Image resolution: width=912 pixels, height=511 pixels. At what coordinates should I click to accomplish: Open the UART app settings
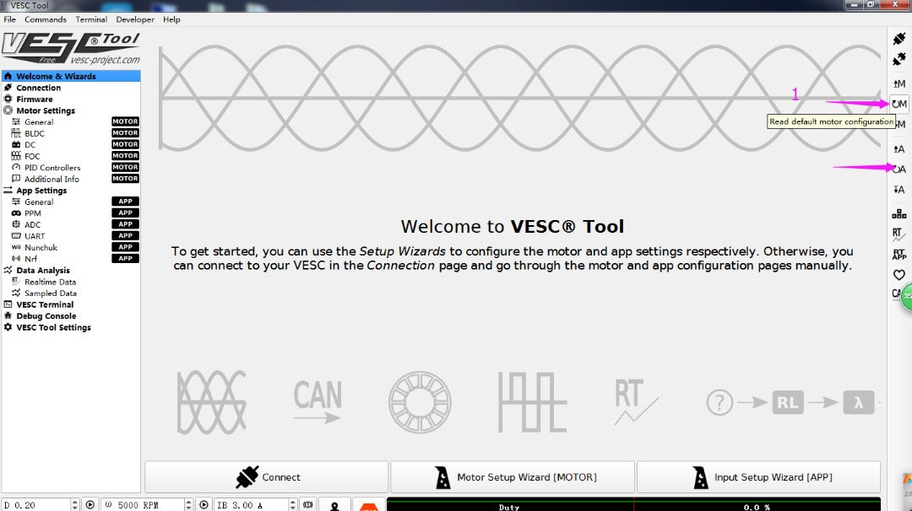tap(71, 236)
